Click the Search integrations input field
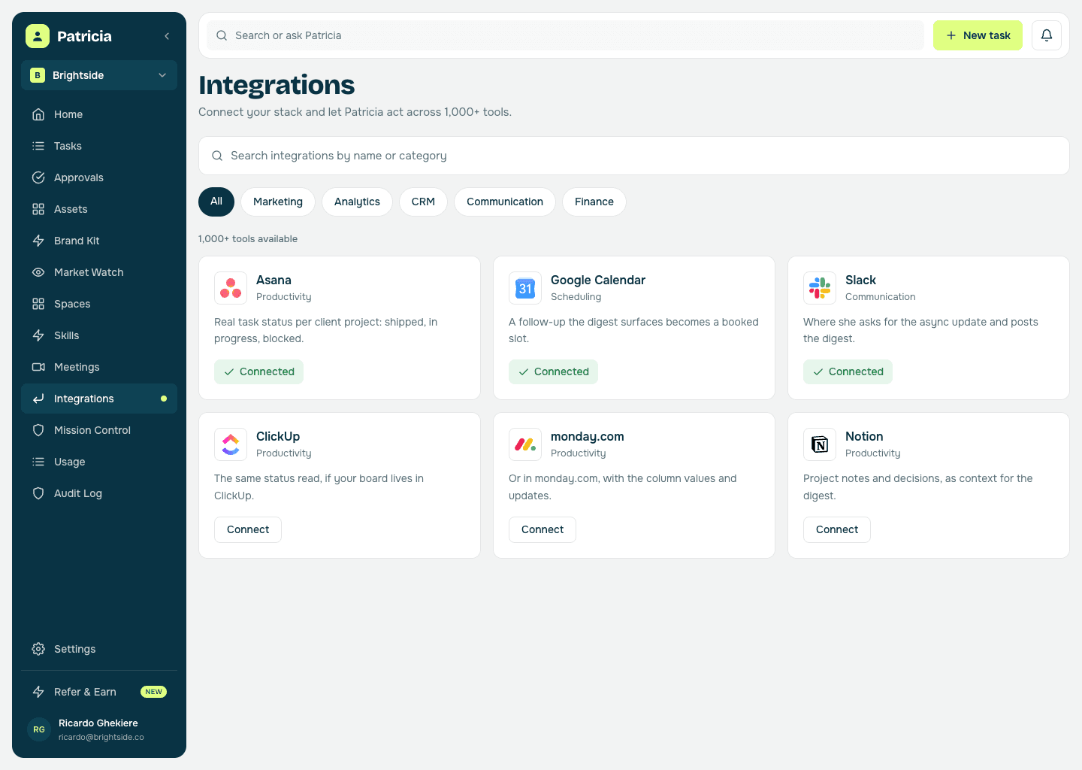 click(633, 156)
